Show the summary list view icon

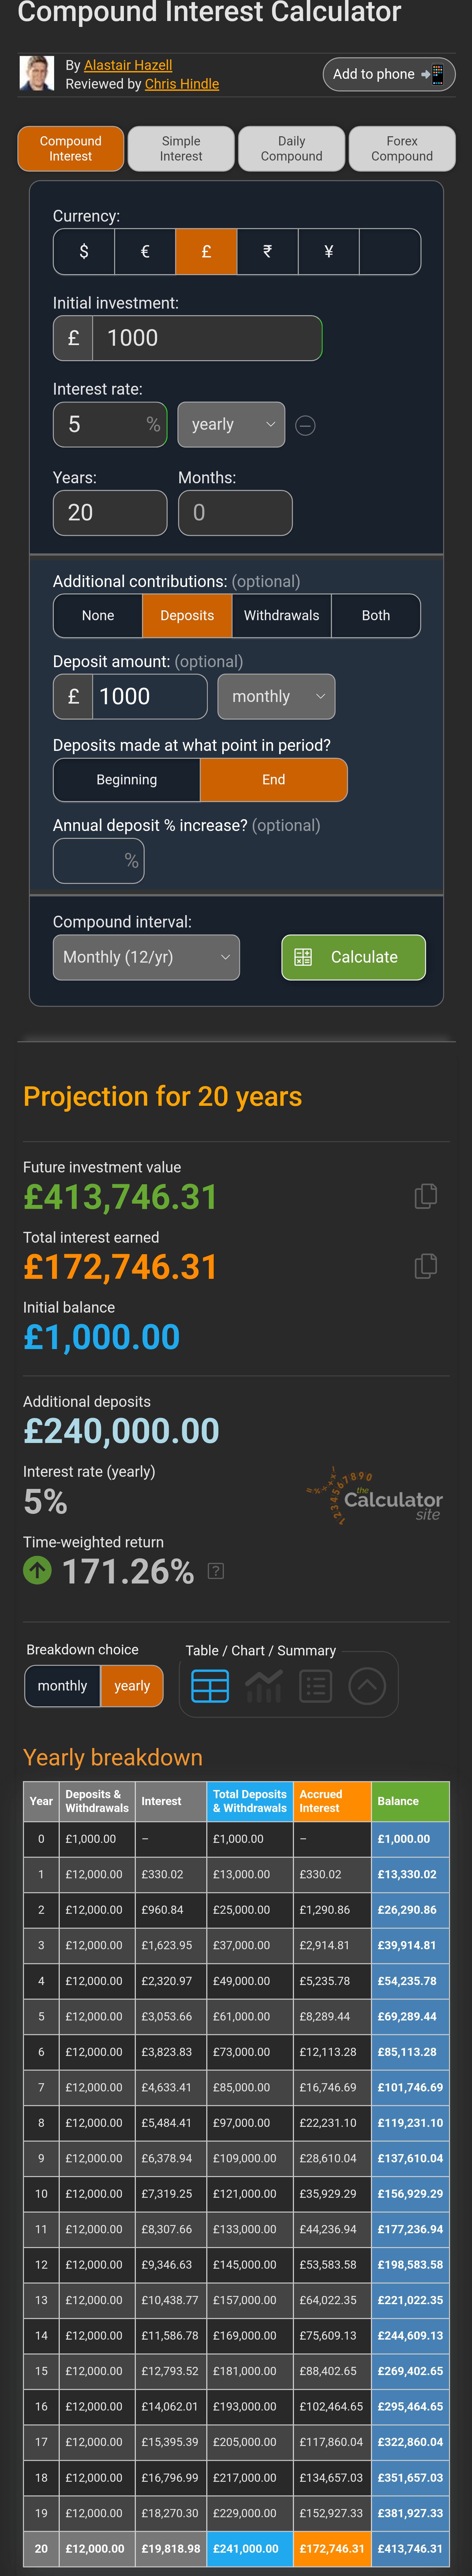(x=315, y=1686)
